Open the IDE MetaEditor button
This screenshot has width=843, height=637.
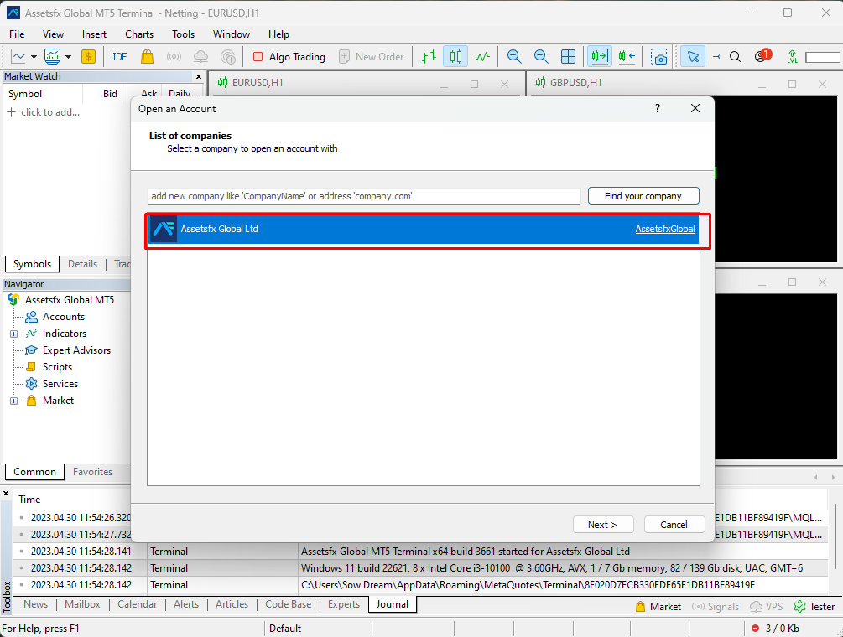[x=120, y=56]
